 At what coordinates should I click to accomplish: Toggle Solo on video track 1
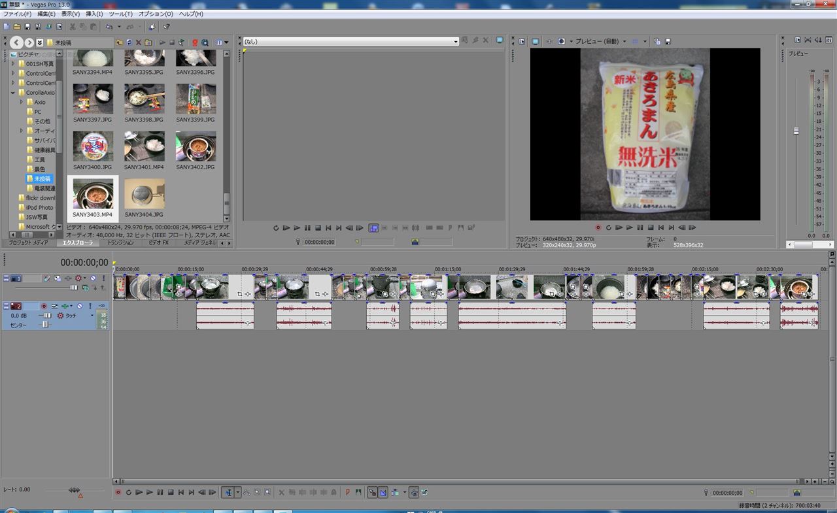[103, 278]
